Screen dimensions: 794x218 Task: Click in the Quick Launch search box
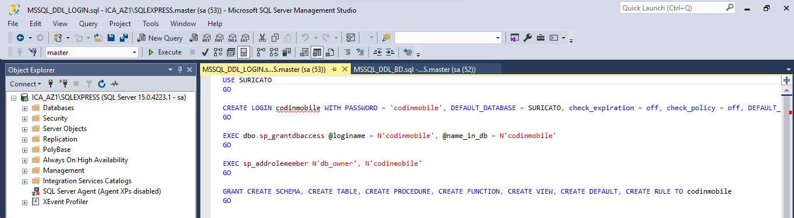coord(678,8)
